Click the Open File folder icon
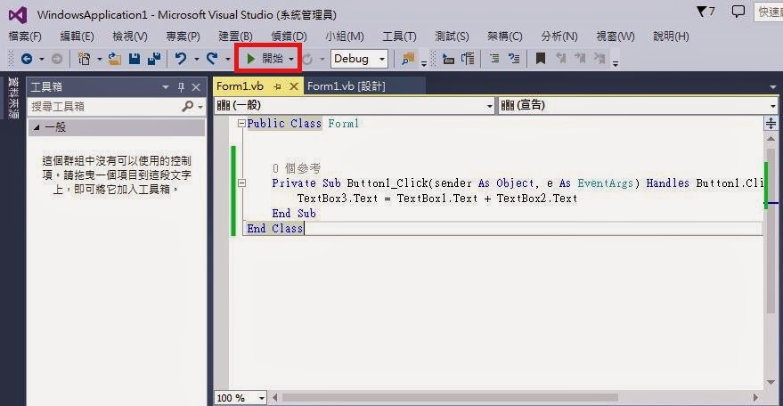 [115, 59]
